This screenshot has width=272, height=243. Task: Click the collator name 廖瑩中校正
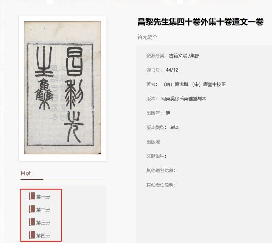pyautogui.click(x=214, y=85)
